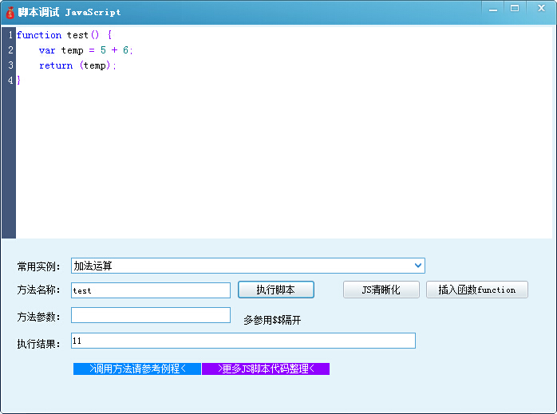This screenshot has width=557, height=414.
Task: Minimize the 脚本调试 window
Action: (x=493, y=9)
